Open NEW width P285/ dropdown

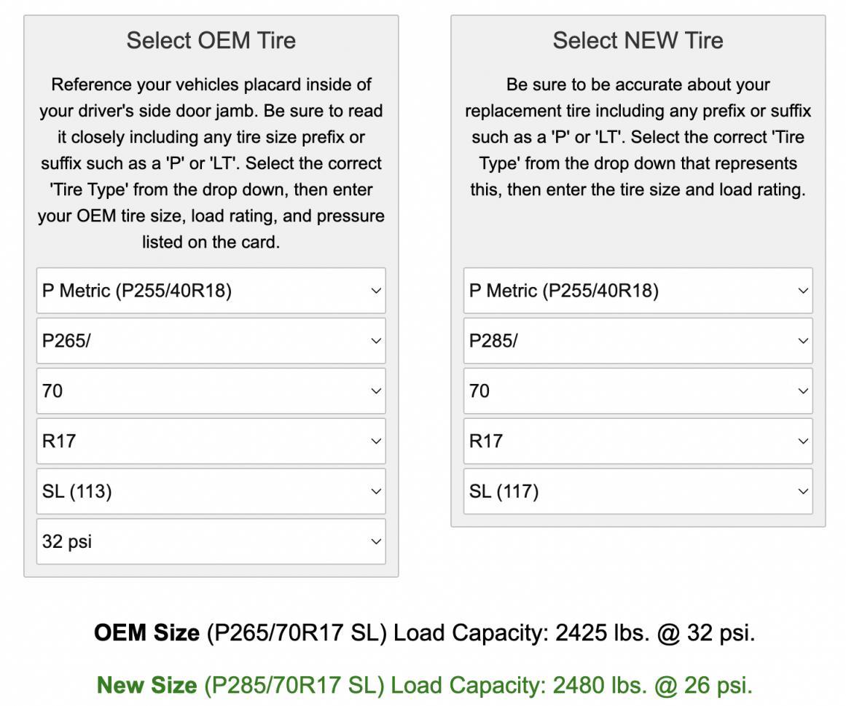pos(638,341)
